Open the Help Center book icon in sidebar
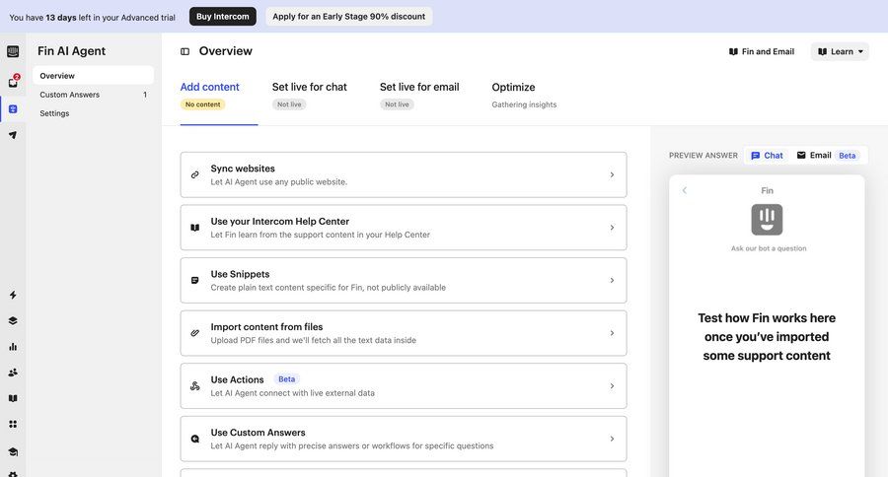The image size is (888, 477). pos(13,398)
